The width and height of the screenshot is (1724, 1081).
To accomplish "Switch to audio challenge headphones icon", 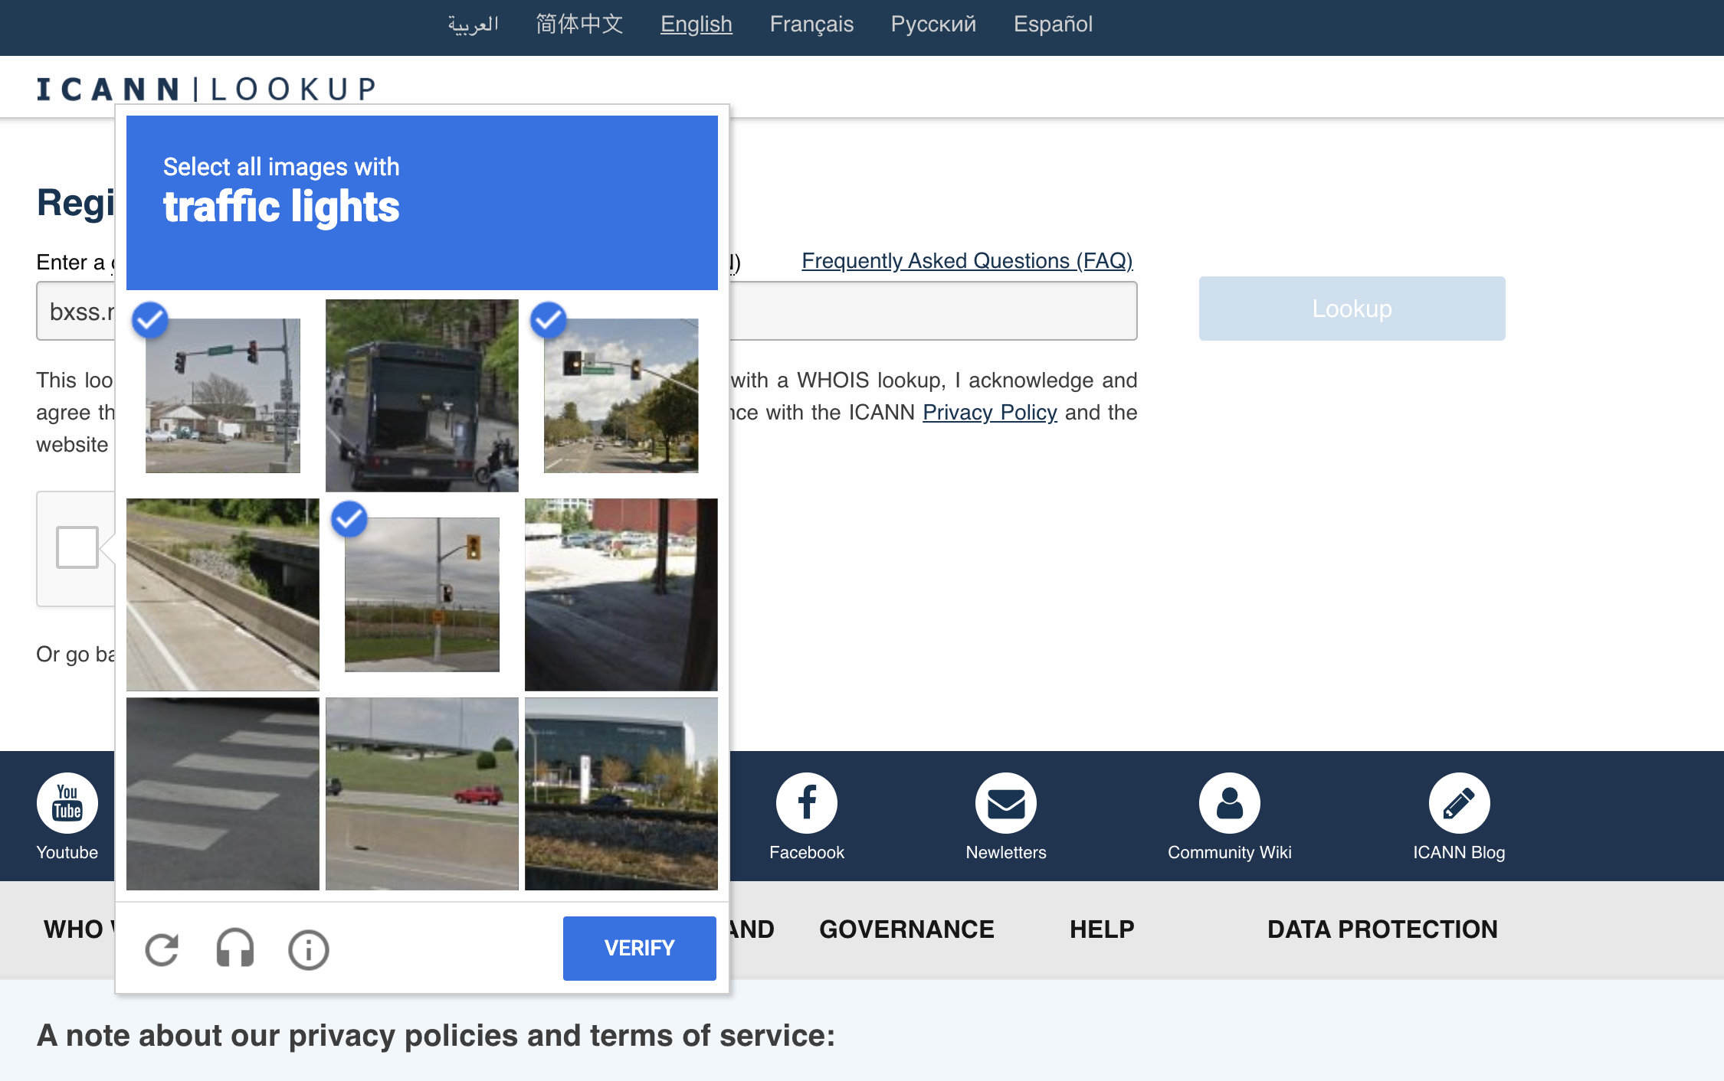I will 234,949.
